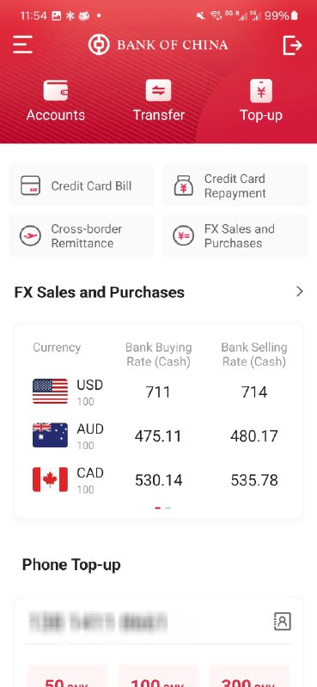Image resolution: width=317 pixels, height=687 pixels.
Task: Select the AUD currency row flag
Action: coord(51,435)
